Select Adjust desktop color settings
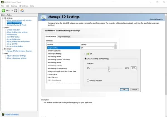This screenshot has height=117, width=167. (17, 32)
